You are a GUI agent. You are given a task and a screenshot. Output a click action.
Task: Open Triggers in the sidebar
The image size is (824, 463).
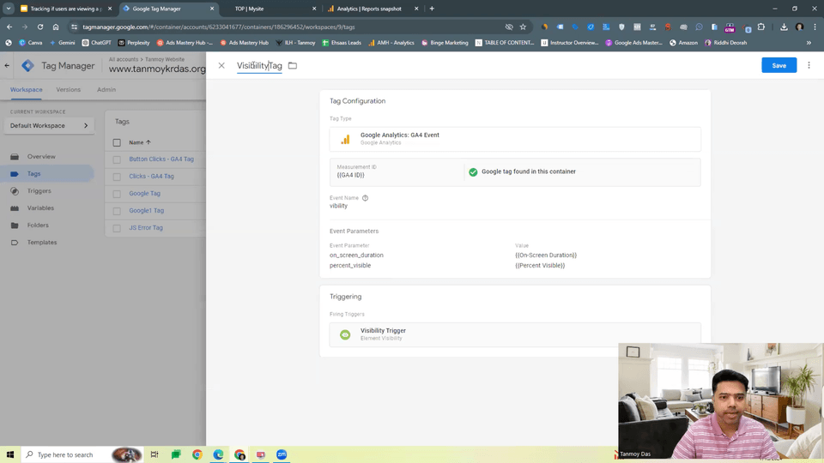pyautogui.click(x=39, y=191)
